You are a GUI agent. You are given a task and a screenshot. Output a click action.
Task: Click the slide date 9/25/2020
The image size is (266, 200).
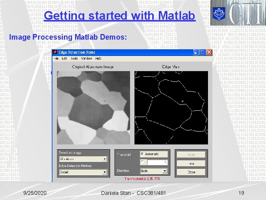tap(35, 193)
